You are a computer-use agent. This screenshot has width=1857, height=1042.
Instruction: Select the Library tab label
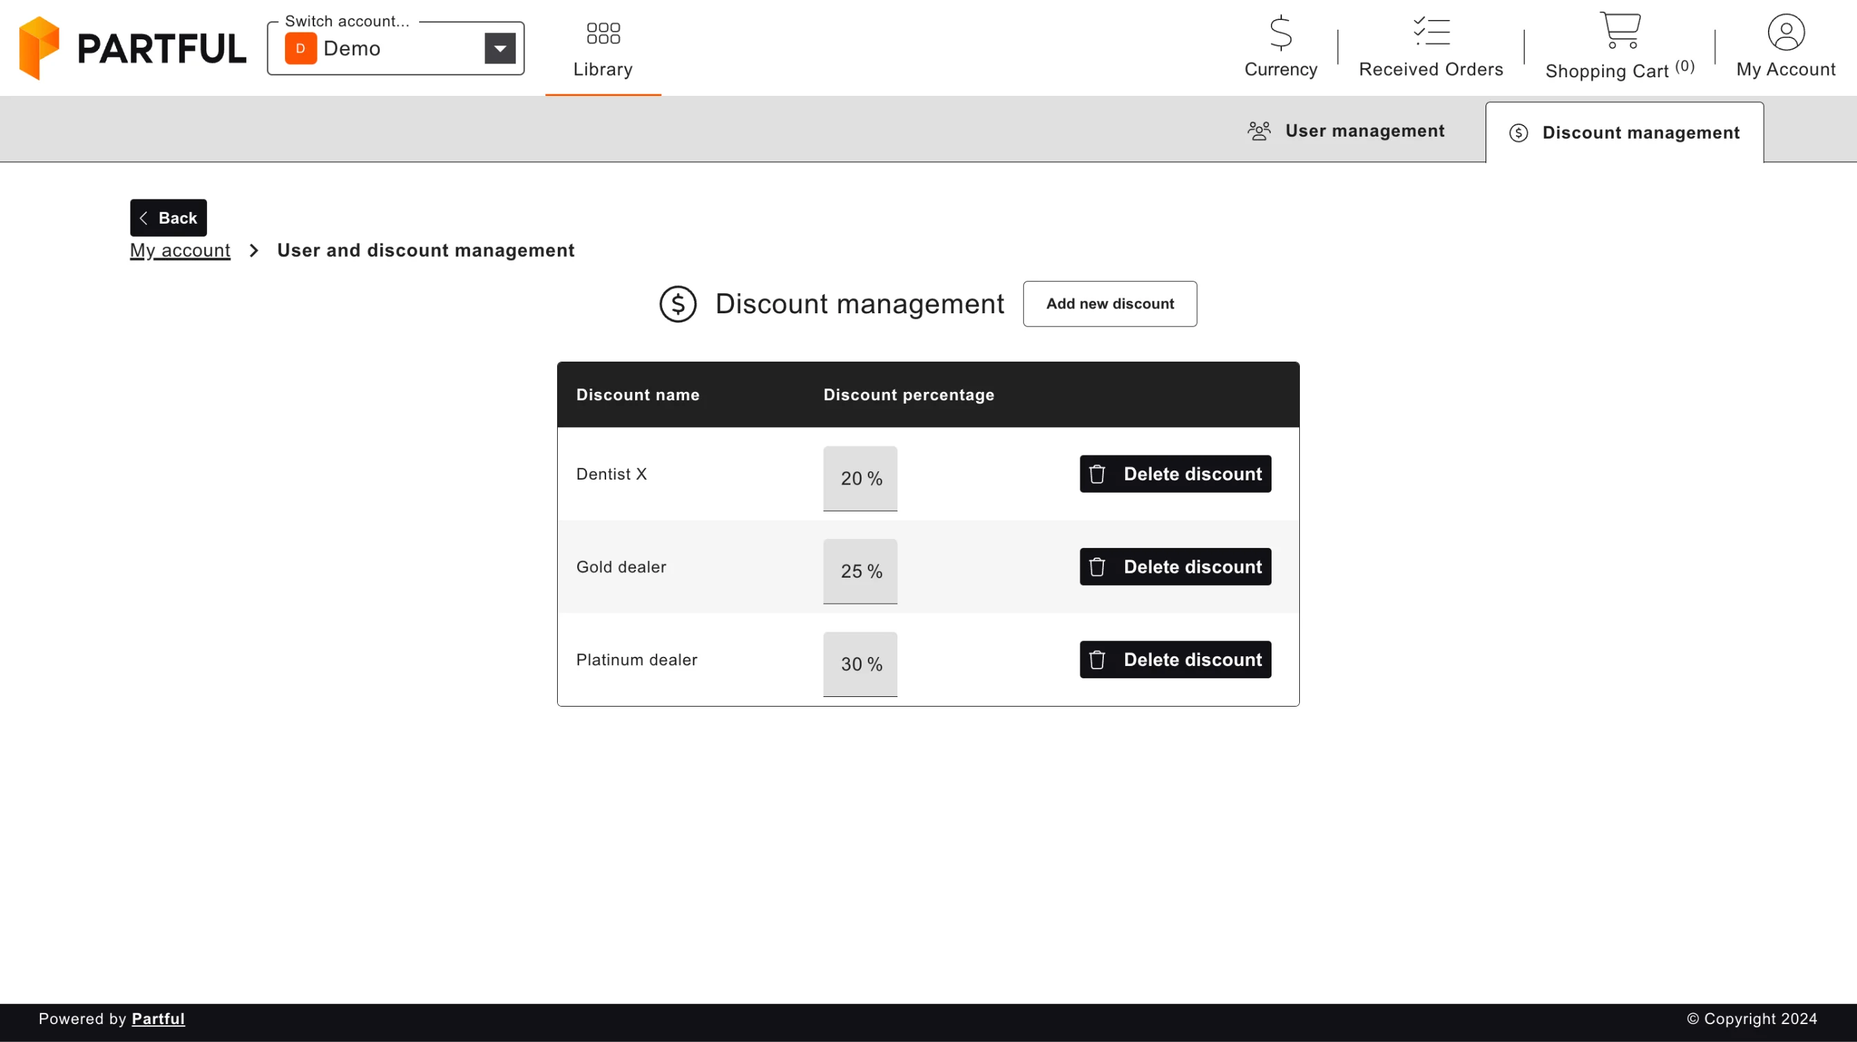click(603, 69)
